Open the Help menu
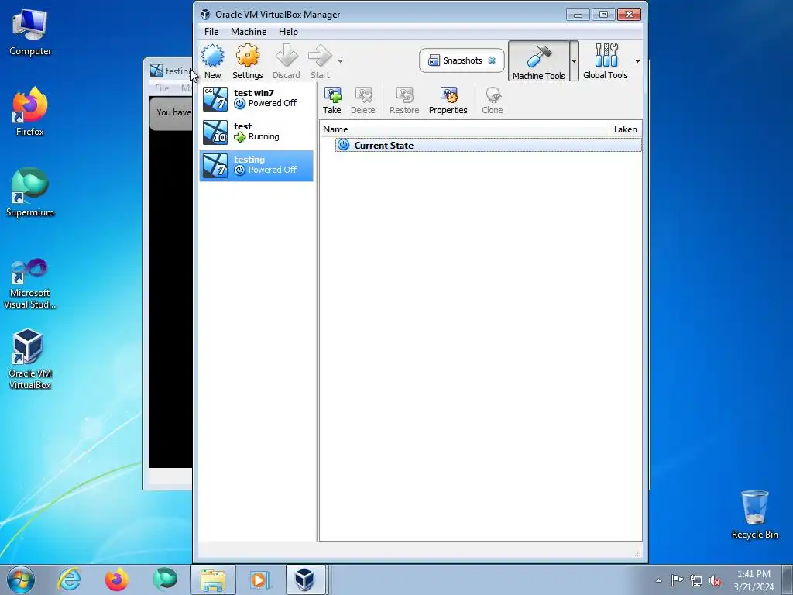The image size is (793, 595). pyautogui.click(x=288, y=31)
